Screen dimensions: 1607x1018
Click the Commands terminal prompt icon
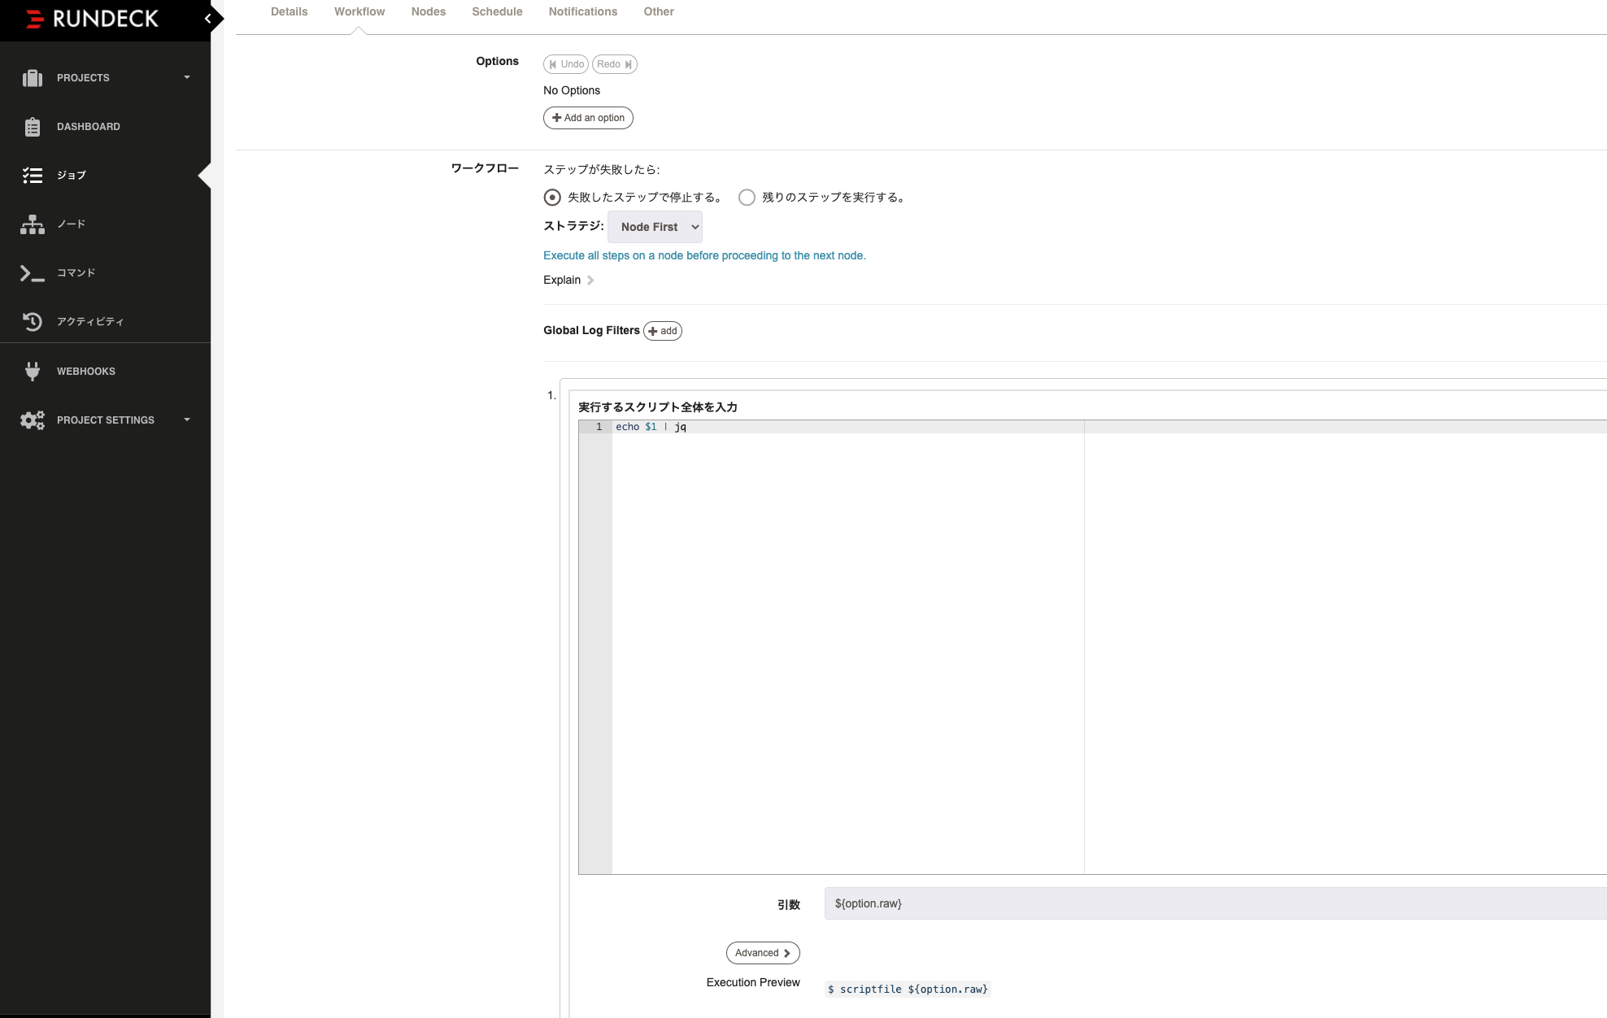(33, 273)
